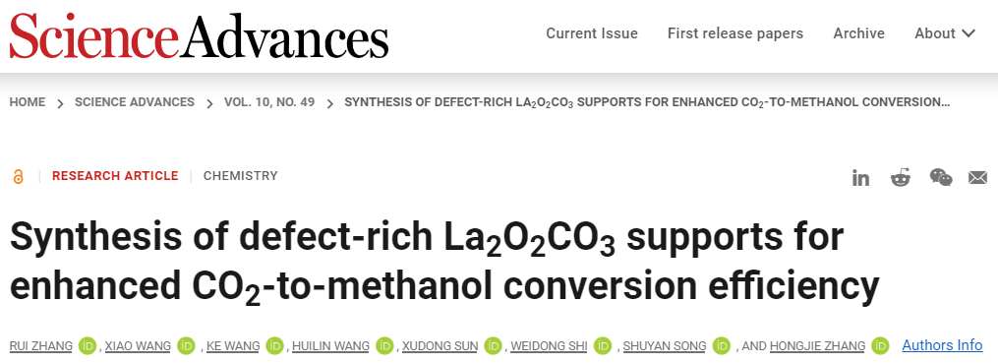Open author Huilin Wang's name link

pyautogui.click(x=330, y=346)
